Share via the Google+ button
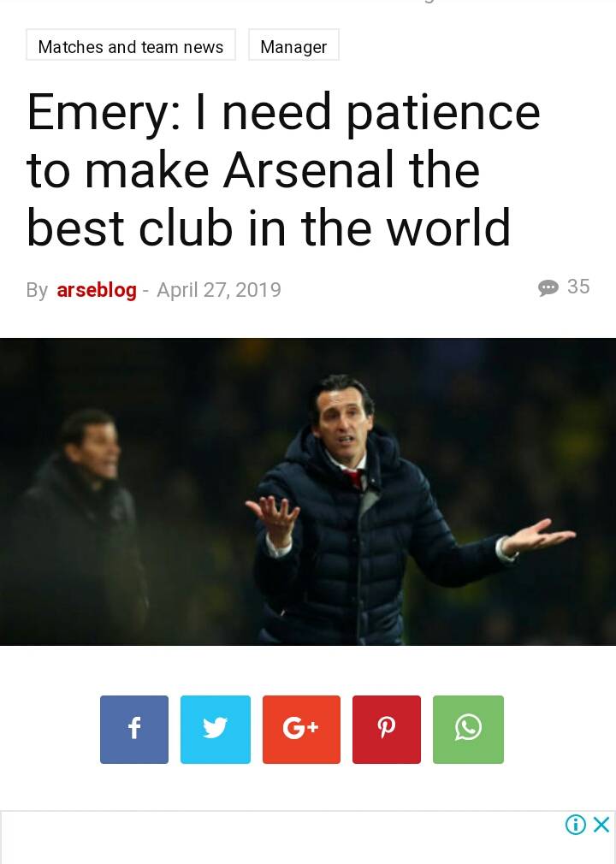Viewport: 616px width, 864px height. coord(301,729)
